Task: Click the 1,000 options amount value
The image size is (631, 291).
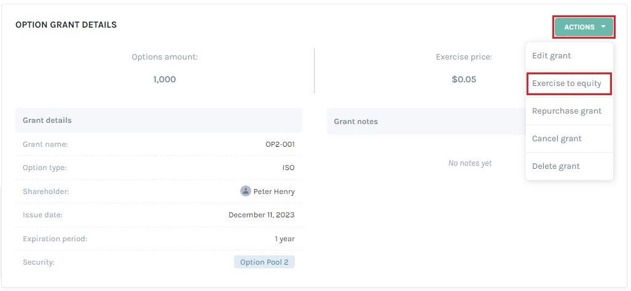Action: 165,79
